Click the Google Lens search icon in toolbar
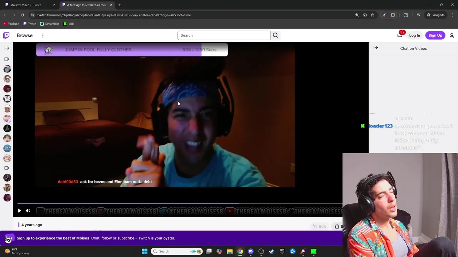The width and height of the screenshot is (458, 257). click(x=406, y=15)
